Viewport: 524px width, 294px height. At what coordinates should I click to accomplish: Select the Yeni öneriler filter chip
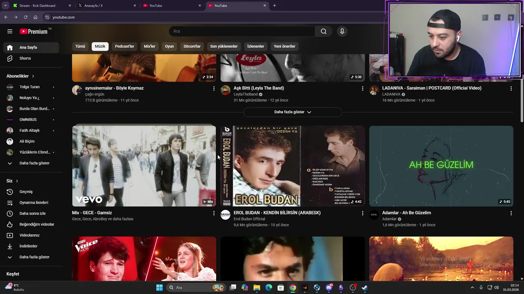285,47
